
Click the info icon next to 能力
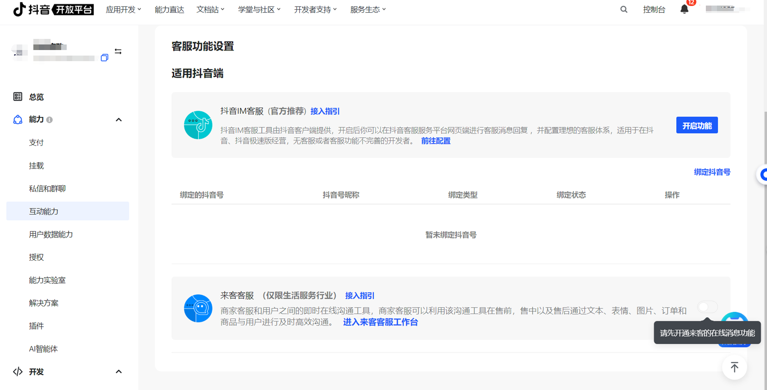(50, 120)
